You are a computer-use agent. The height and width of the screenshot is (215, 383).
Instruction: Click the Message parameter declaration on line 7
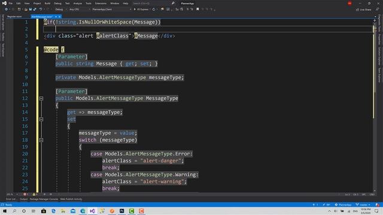coord(107,64)
